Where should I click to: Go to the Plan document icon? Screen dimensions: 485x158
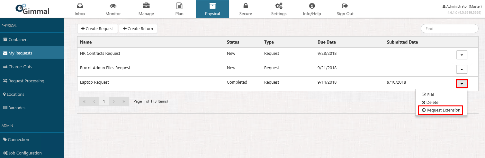pyautogui.click(x=179, y=6)
